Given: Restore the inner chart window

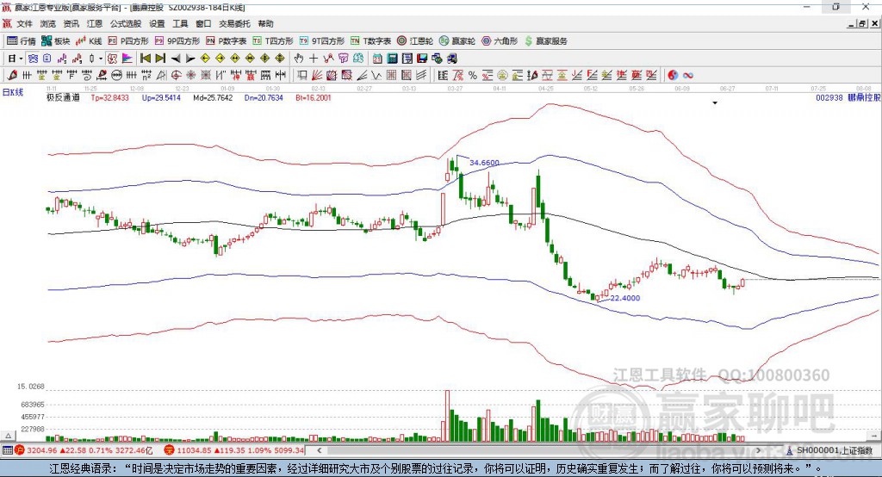Looking at the screenshot, I should coord(862,23).
